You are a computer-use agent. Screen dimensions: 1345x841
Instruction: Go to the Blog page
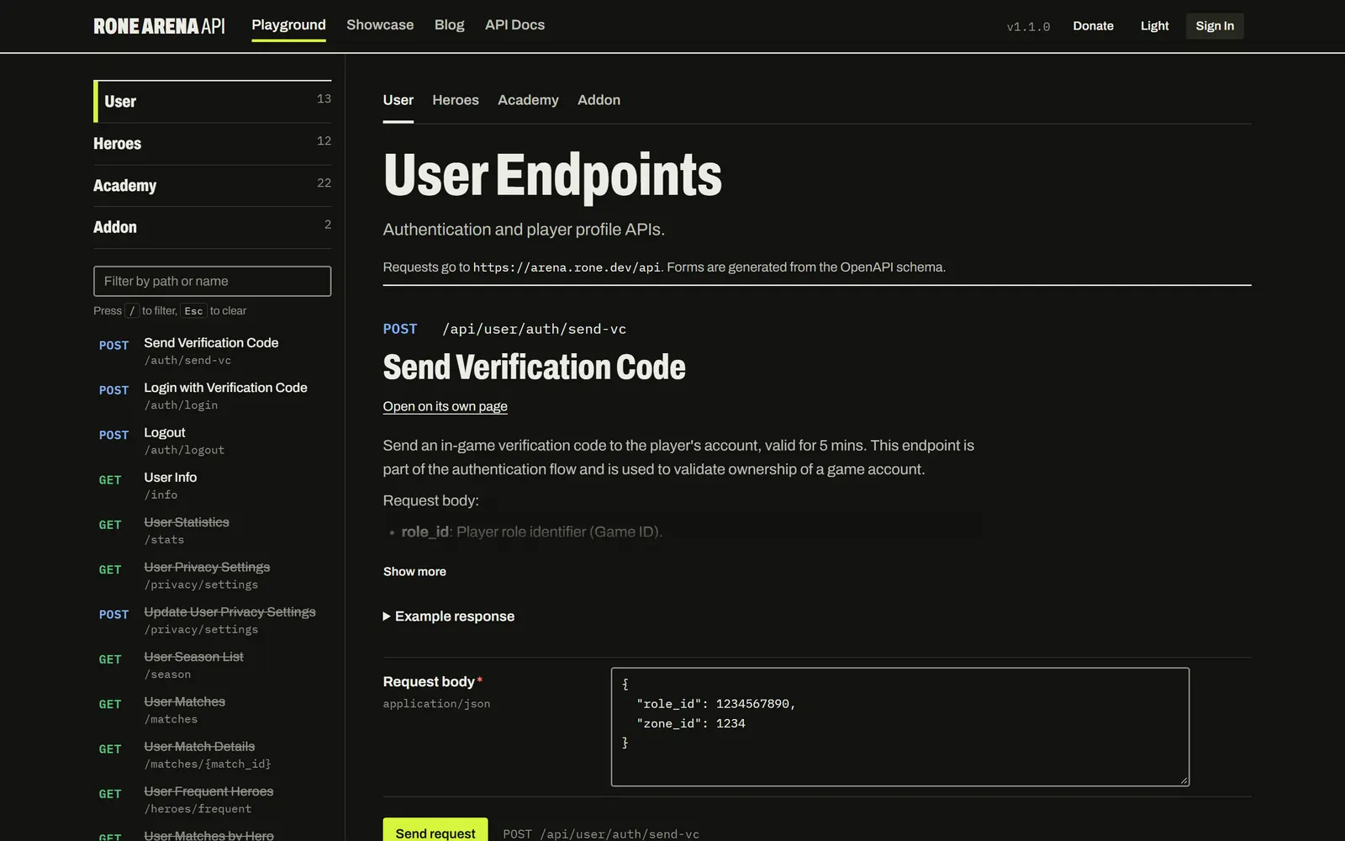click(x=449, y=25)
